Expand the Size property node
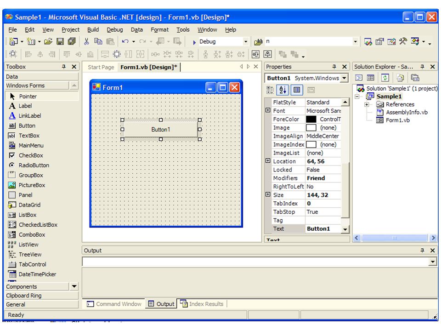 268,194
